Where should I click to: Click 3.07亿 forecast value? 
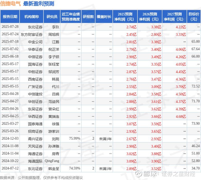(x=132, y=124)
